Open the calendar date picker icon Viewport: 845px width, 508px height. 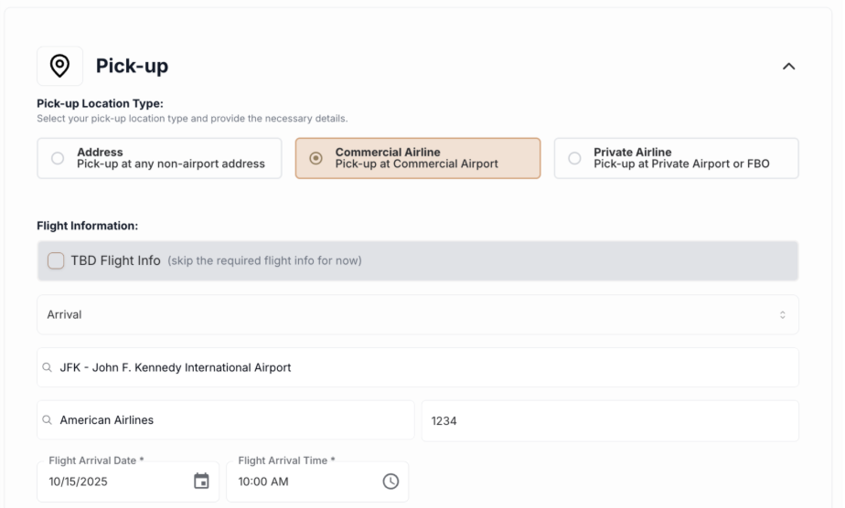pyautogui.click(x=202, y=482)
